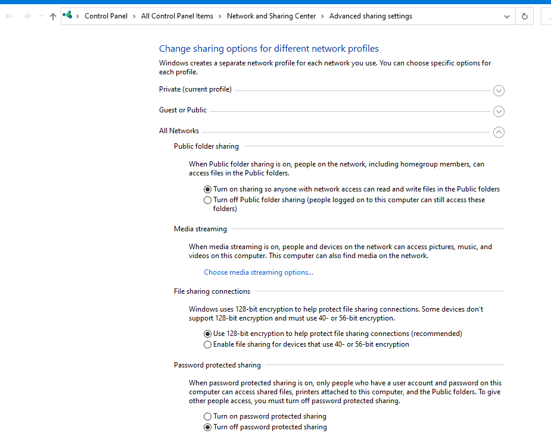Click the Password protected sharing heading
This screenshot has width=551, height=443.
217,365
